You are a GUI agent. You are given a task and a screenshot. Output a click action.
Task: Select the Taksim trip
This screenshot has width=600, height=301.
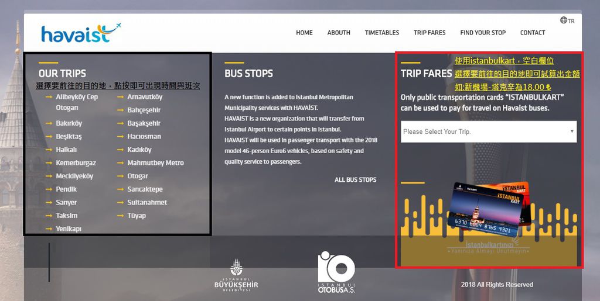coord(67,216)
